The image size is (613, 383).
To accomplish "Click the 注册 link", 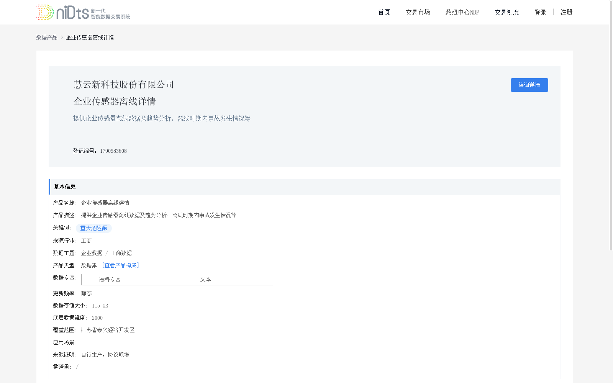I will pyautogui.click(x=566, y=12).
